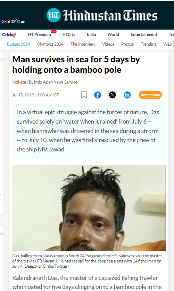Open the Entertainment section
Viewport: 174px width, 291px height.
click(x=144, y=34)
